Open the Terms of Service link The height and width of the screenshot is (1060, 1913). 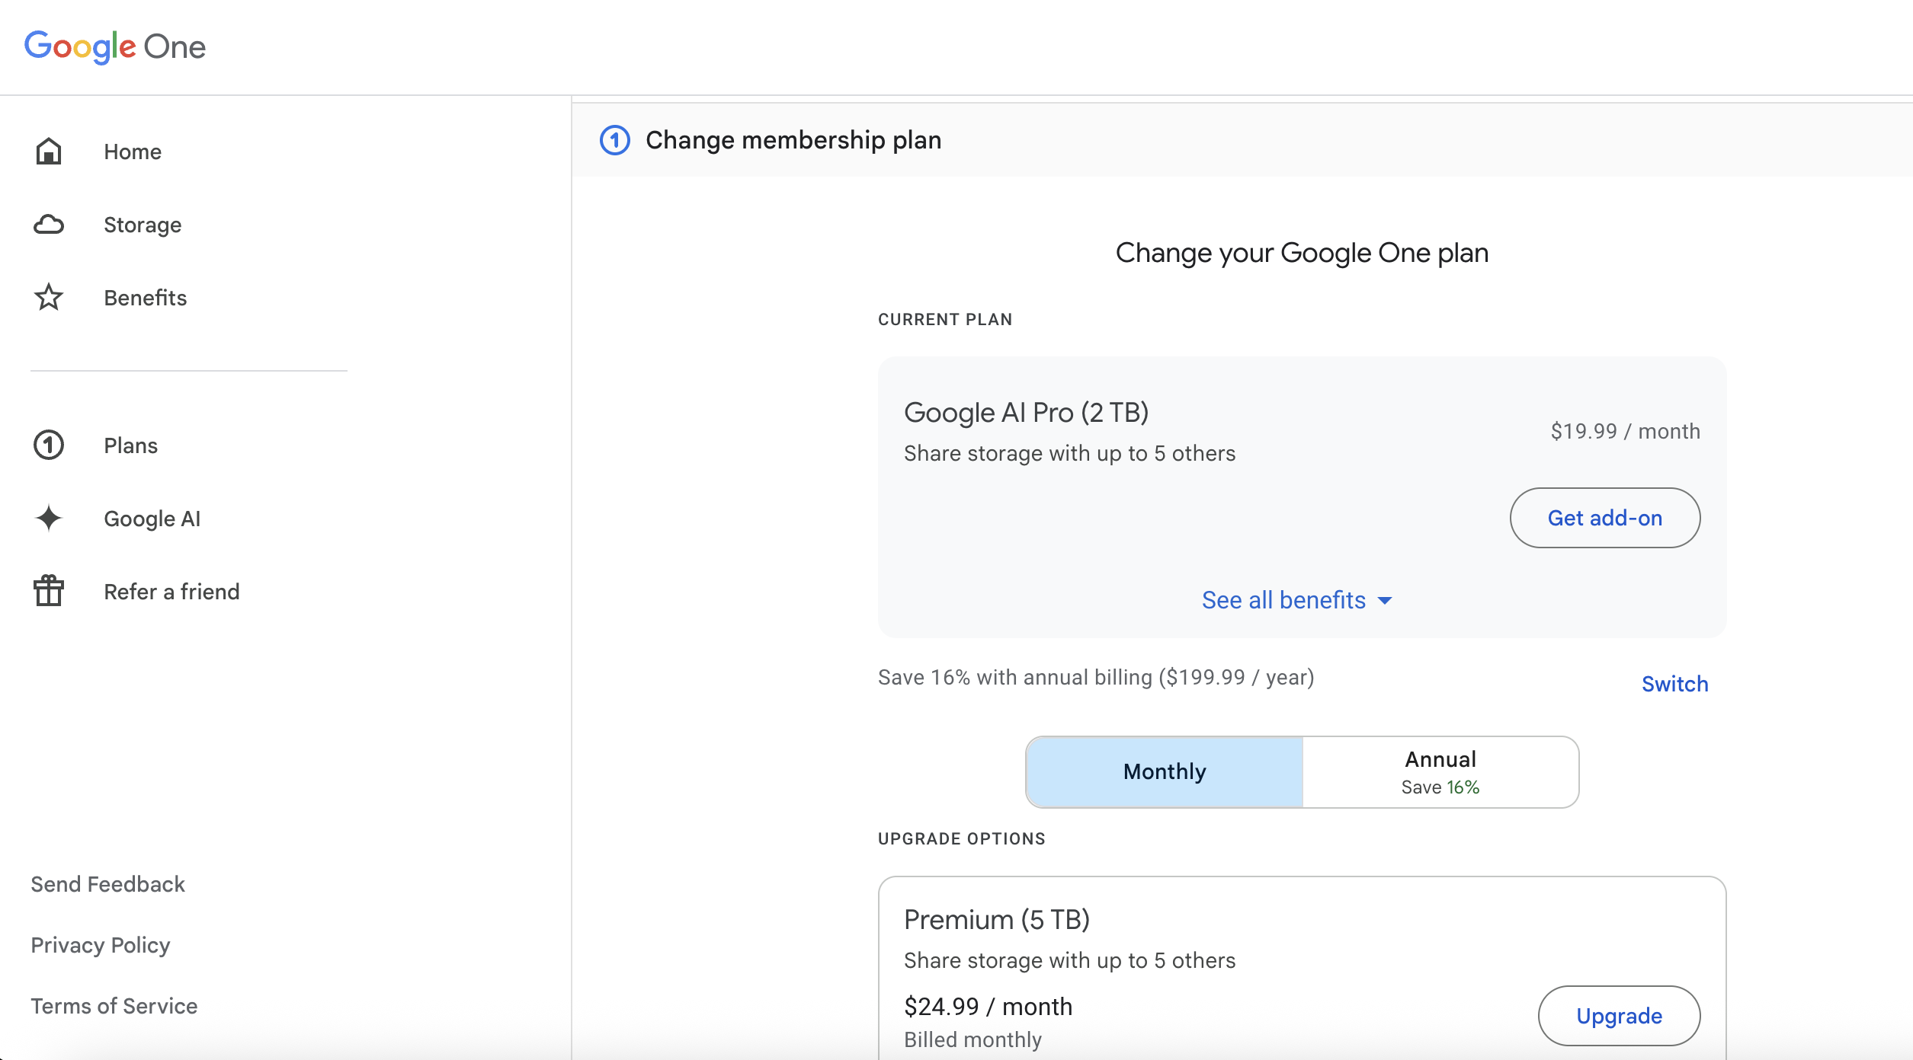pos(114,1006)
